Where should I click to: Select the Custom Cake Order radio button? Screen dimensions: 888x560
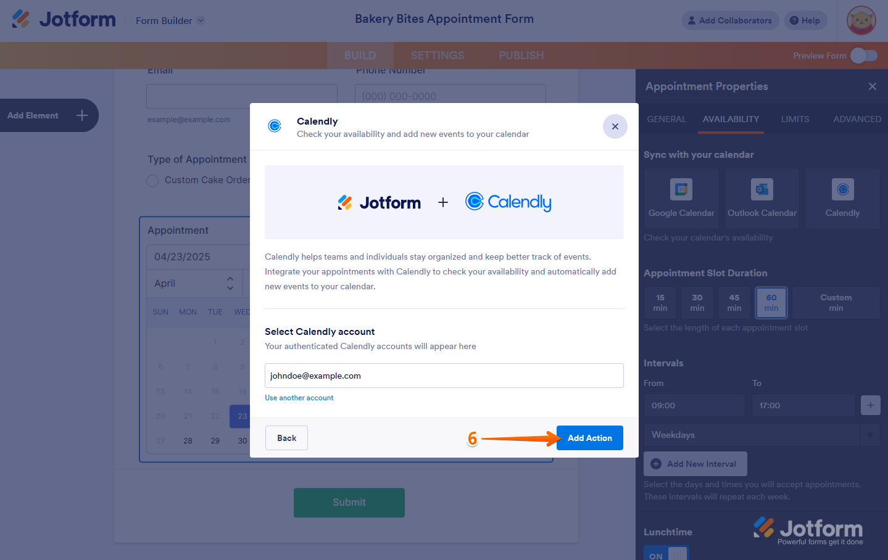pos(152,181)
